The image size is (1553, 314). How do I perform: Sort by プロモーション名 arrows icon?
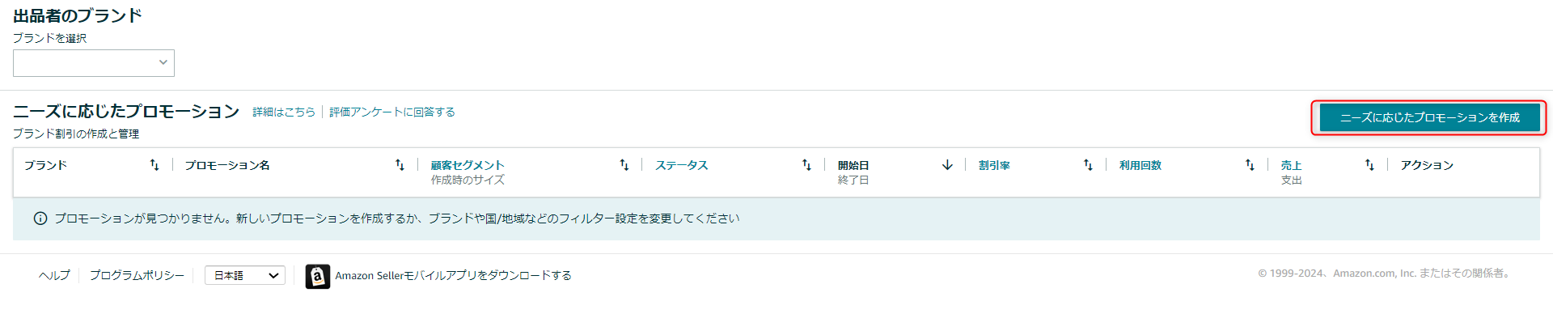pyautogui.click(x=400, y=165)
